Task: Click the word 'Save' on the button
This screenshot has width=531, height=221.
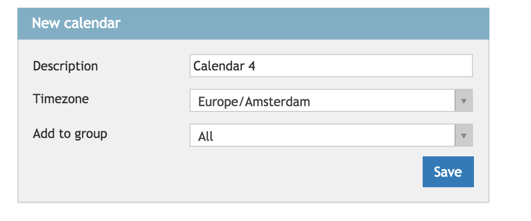Action: coord(448,172)
